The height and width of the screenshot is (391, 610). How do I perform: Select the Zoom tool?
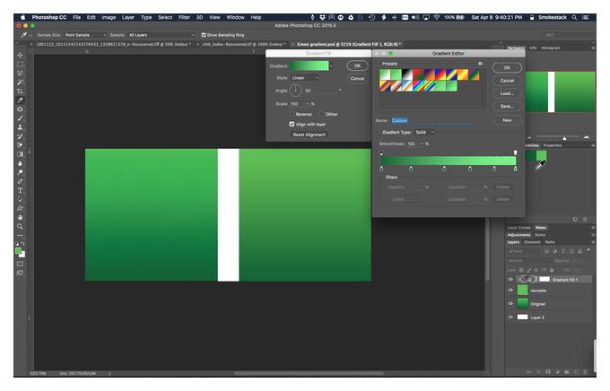pyautogui.click(x=21, y=226)
